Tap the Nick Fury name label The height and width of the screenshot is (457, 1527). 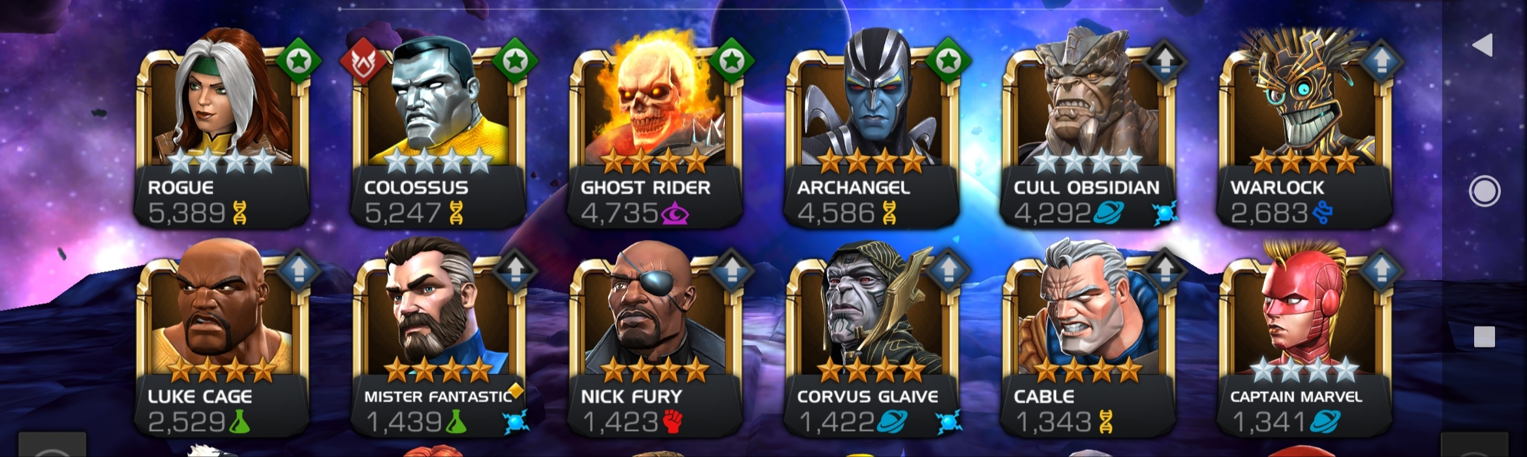tap(631, 396)
